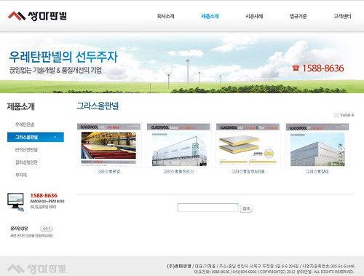Open the 고객센터 menu
Image resolution: width=364 pixels, height=276 pixels.
342,16
